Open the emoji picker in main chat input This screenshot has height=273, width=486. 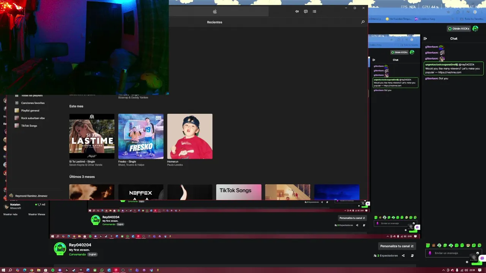(478, 253)
